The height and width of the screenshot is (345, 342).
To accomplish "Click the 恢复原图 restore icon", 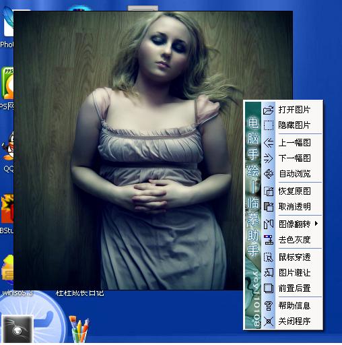I will click(268, 191).
